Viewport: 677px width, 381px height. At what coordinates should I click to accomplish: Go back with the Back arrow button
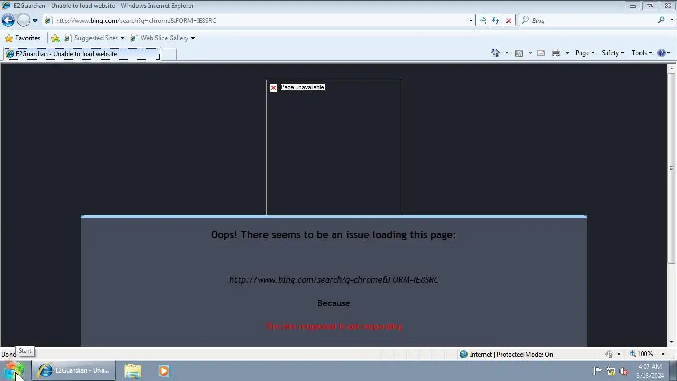(x=8, y=21)
